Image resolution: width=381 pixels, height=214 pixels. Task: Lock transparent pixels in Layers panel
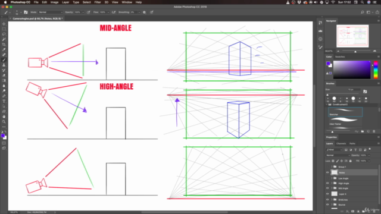(333, 161)
